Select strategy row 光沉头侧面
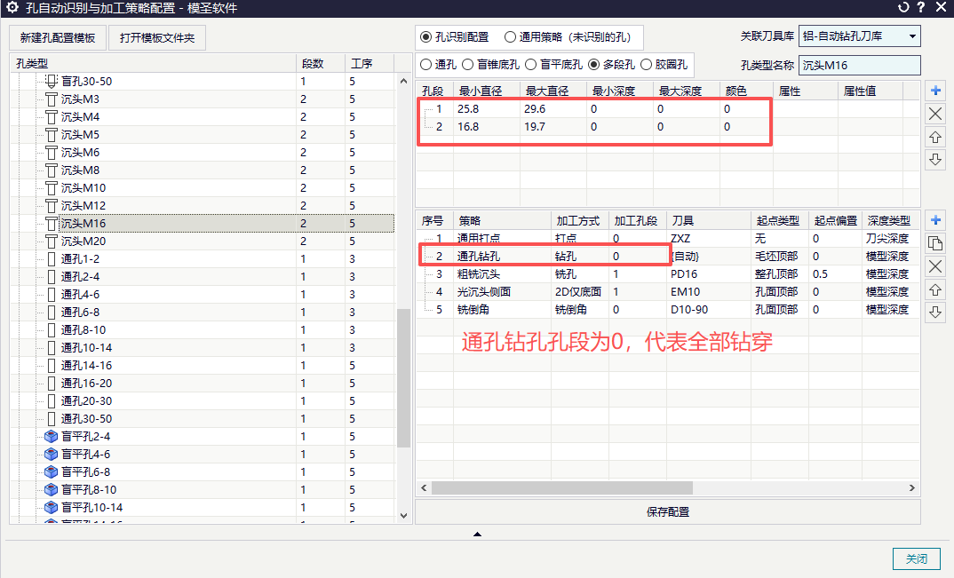Image resolution: width=954 pixels, height=578 pixels. 667,292
